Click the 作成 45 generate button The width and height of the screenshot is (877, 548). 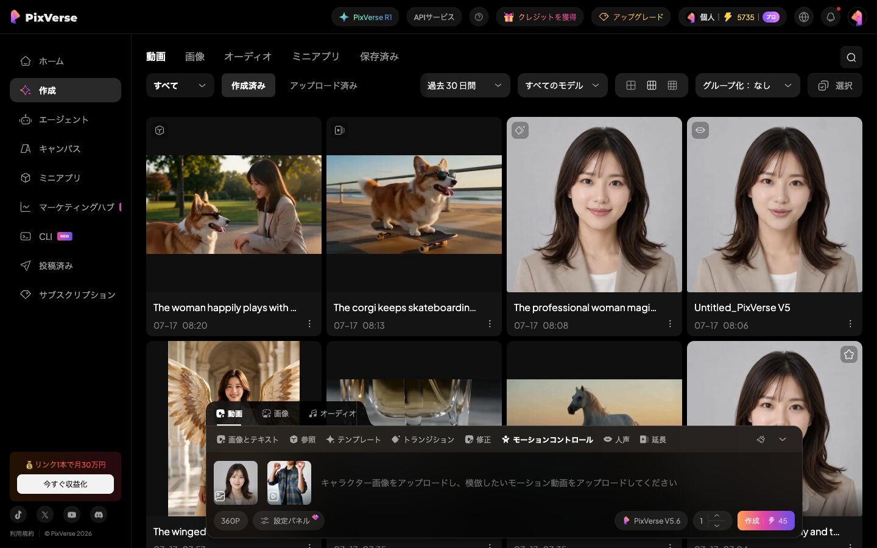[766, 521]
